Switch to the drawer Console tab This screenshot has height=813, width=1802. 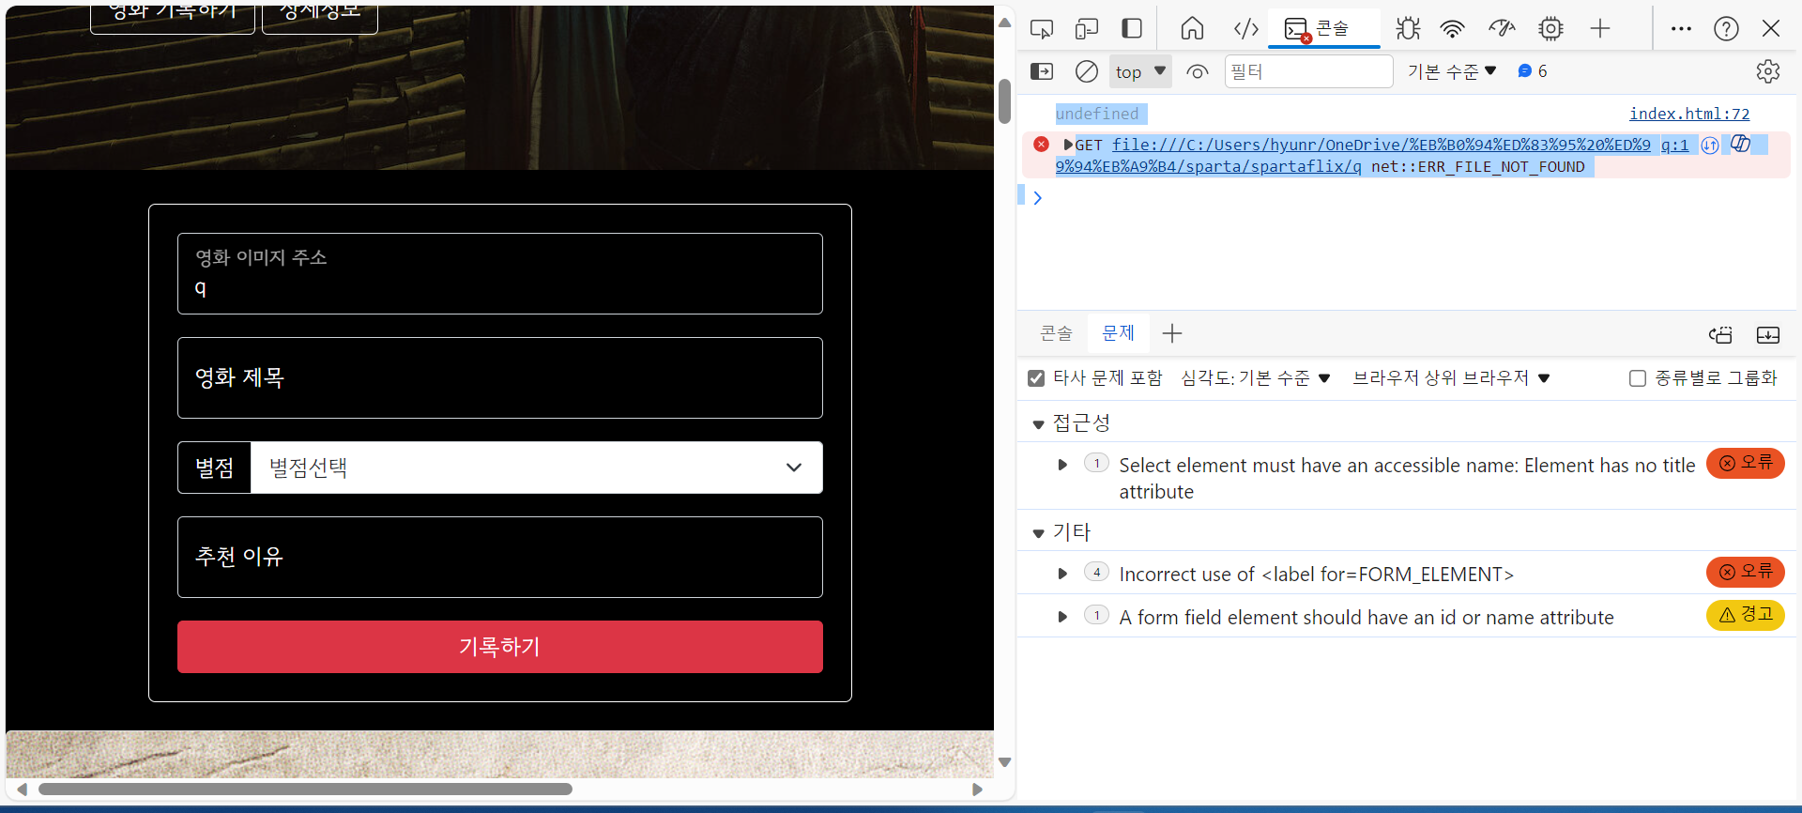(1056, 333)
